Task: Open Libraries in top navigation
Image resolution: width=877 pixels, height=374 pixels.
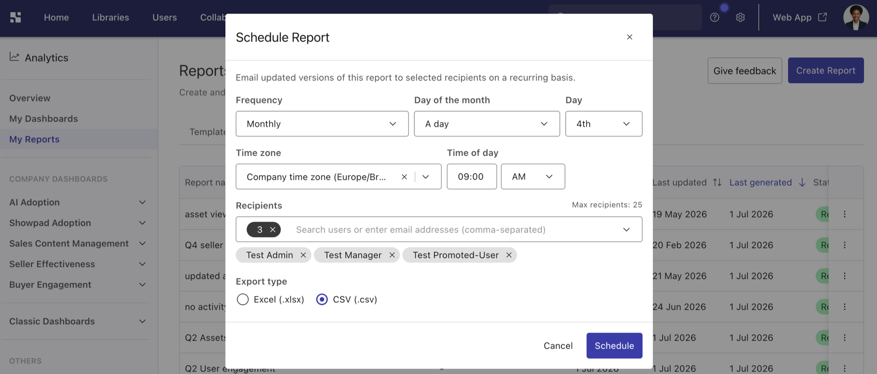Action: point(111,18)
